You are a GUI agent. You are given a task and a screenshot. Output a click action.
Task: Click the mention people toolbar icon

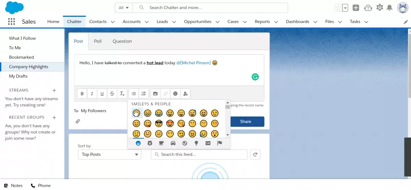[x=185, y=93]
